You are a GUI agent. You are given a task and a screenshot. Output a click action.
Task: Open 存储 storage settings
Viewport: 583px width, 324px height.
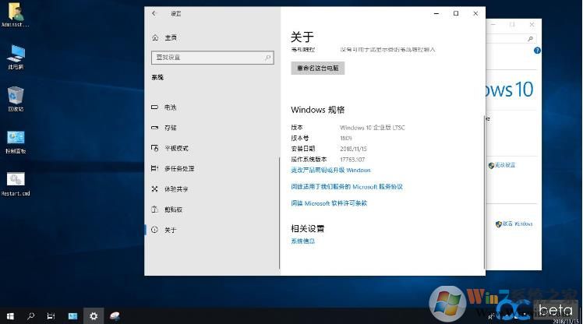[169, 128]
